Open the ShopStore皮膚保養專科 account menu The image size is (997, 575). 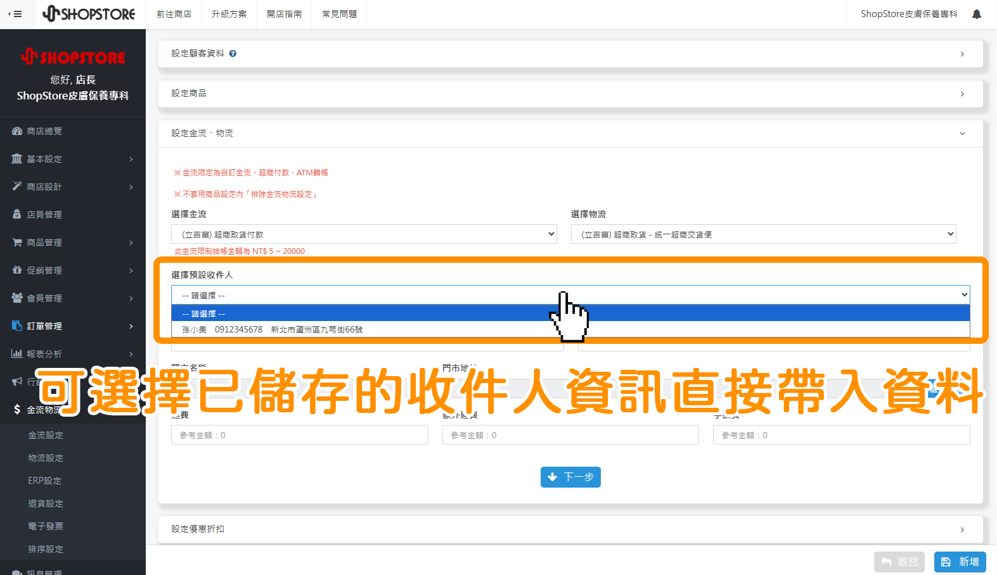tap(909, 14)
